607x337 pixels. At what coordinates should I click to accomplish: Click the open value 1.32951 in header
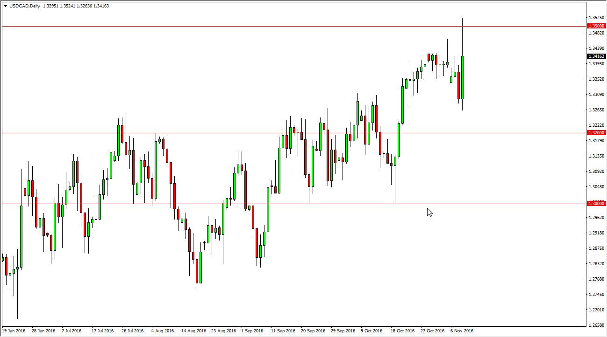coord(51,6)
